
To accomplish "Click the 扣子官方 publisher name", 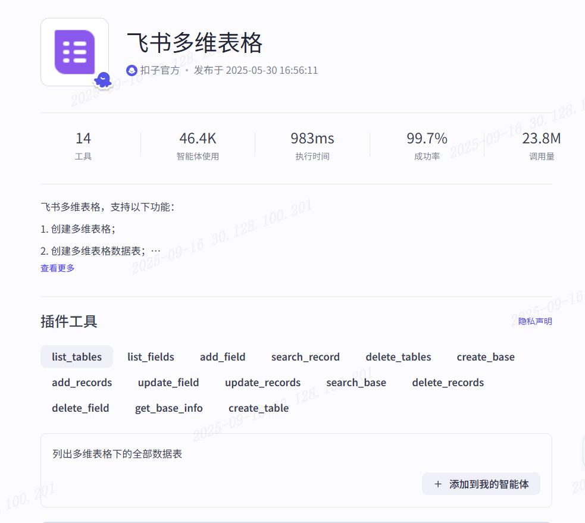I will tap(159, 70).
